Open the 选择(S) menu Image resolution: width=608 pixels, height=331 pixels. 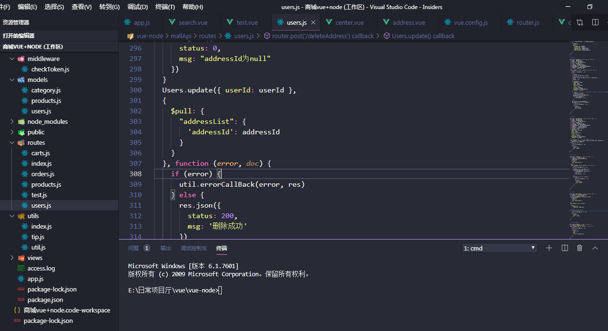pos(54,7)
